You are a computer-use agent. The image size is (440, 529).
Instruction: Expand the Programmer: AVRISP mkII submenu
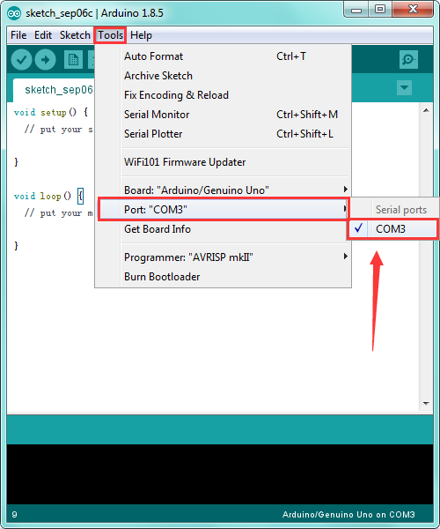(x=223, y=257)
